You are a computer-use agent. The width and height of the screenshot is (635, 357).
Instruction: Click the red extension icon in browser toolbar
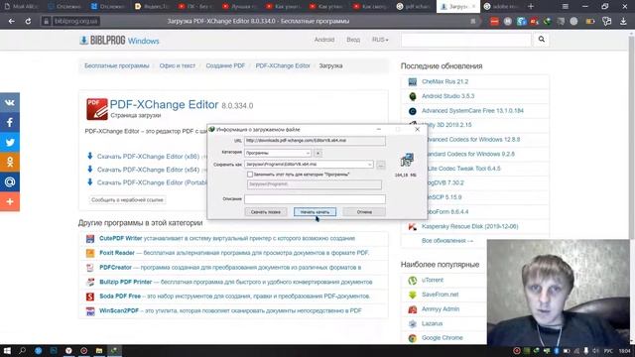(x=494, y=21)
